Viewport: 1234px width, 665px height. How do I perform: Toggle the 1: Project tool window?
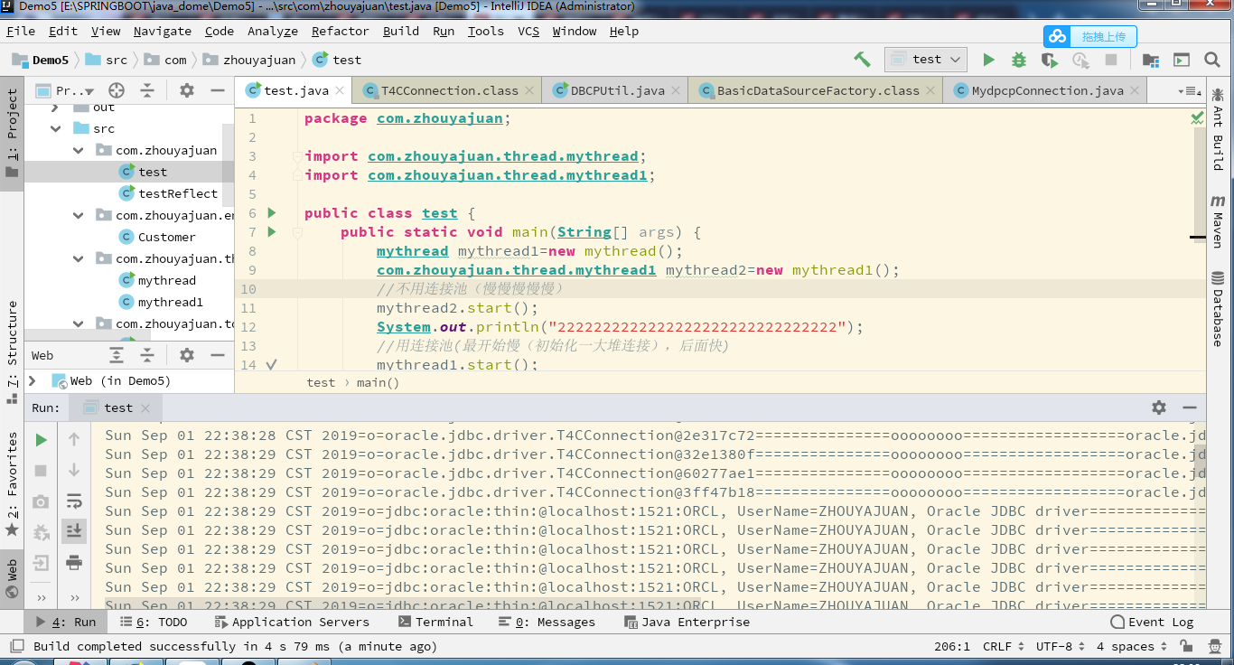pos(12,134)
